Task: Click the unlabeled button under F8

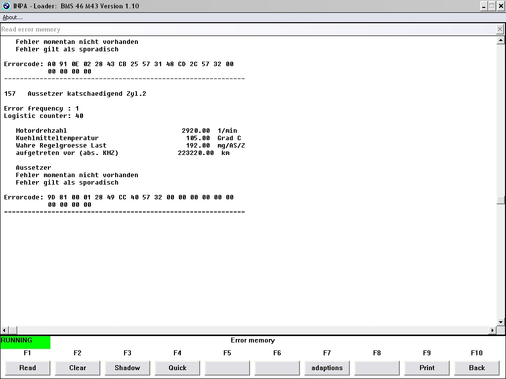Action: 377,368
